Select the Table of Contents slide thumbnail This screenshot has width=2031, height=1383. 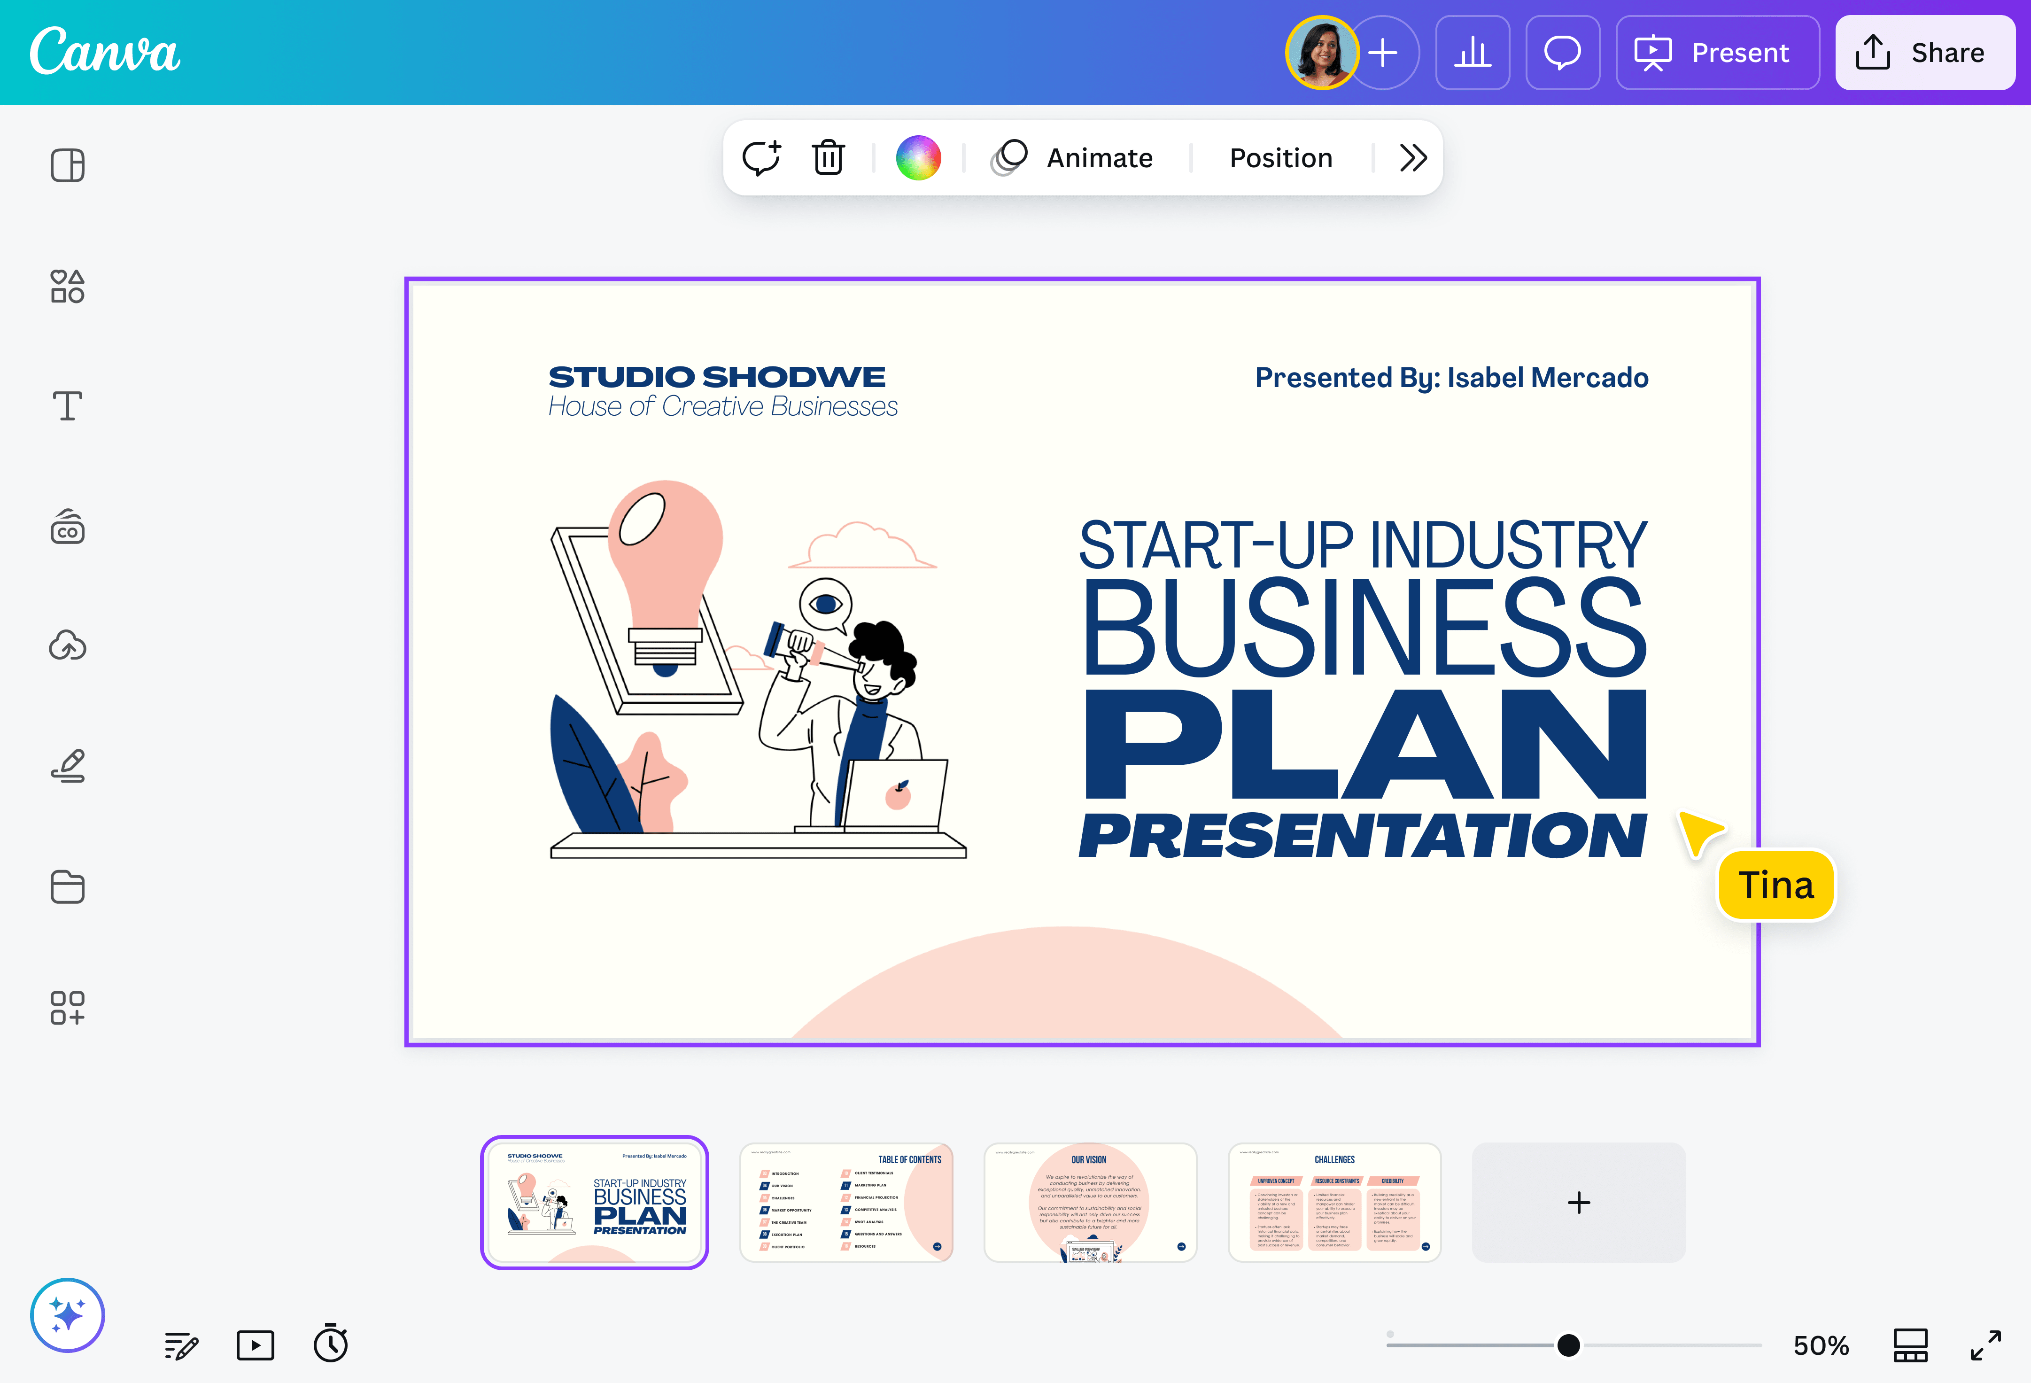[847, 1202]
